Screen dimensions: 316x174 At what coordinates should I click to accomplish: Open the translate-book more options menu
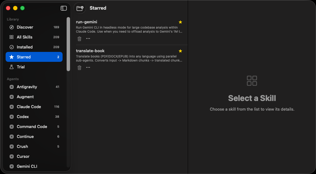(x=88, y=67)
